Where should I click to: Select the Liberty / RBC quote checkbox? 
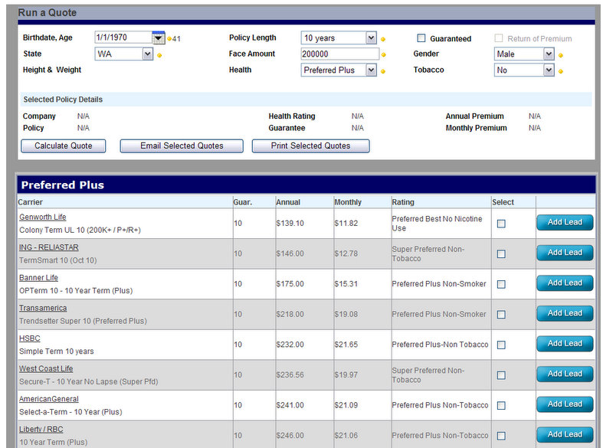501,436
